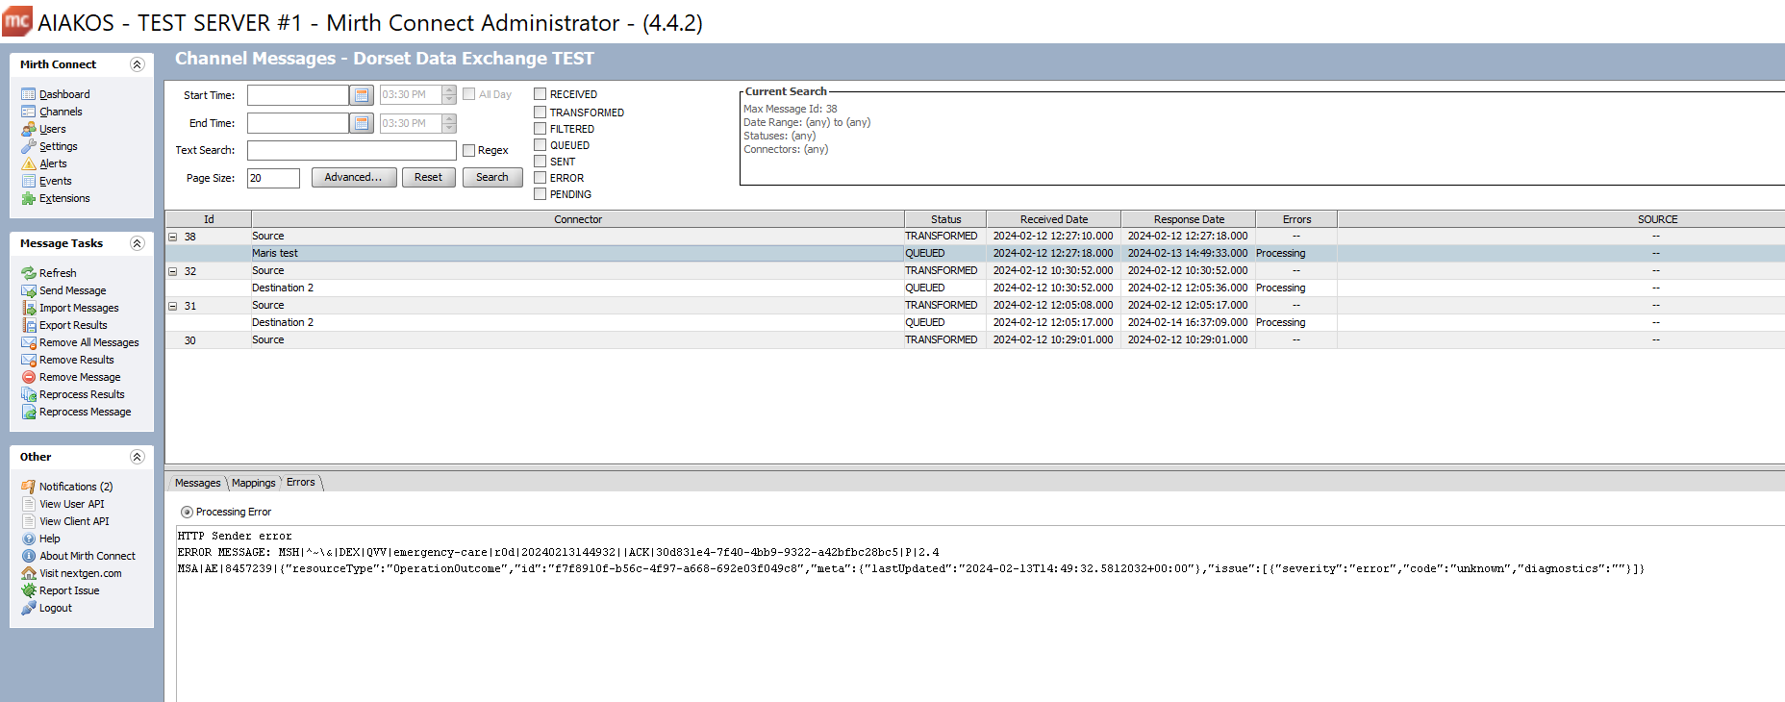Viewport: 1785px width, 702px height.
Task: Sort by the Response Date column header
Action: (x=1189, y=219)
